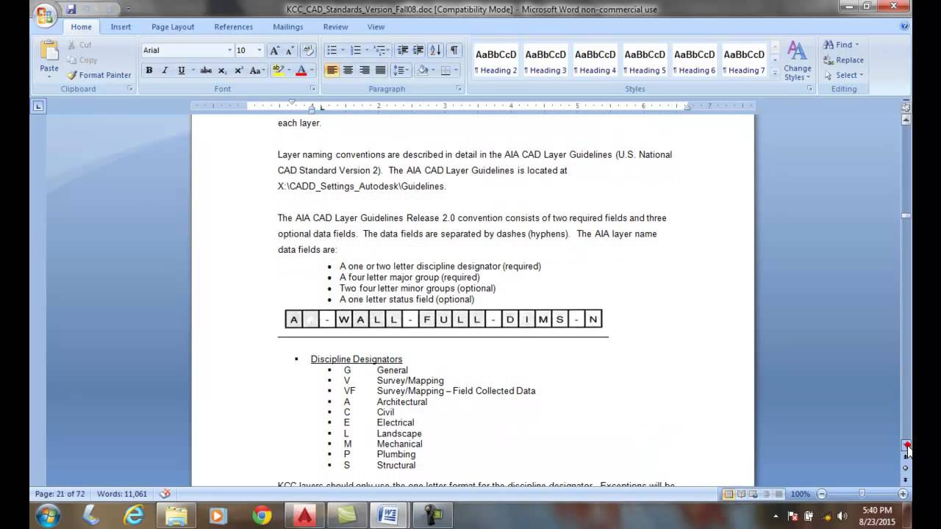This screenshot has height=529, width=941.
Task: Click the Save icon in Quick Access toolbar
Action: [71, 9]
